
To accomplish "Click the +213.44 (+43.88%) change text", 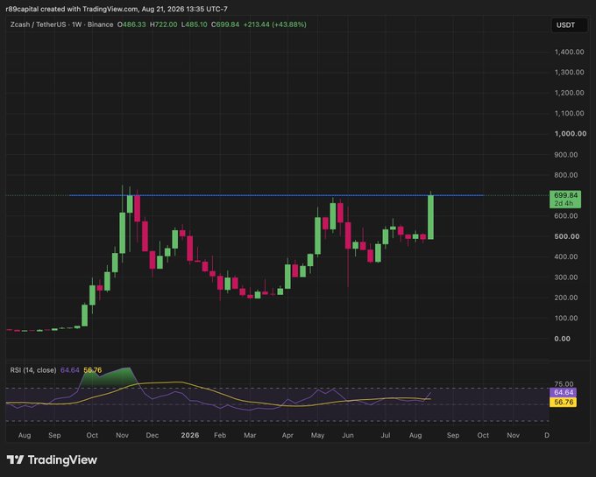I will coord(275,25).
